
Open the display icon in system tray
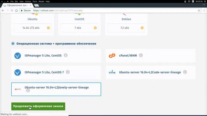pyautogui.click(x=189, y=1)
